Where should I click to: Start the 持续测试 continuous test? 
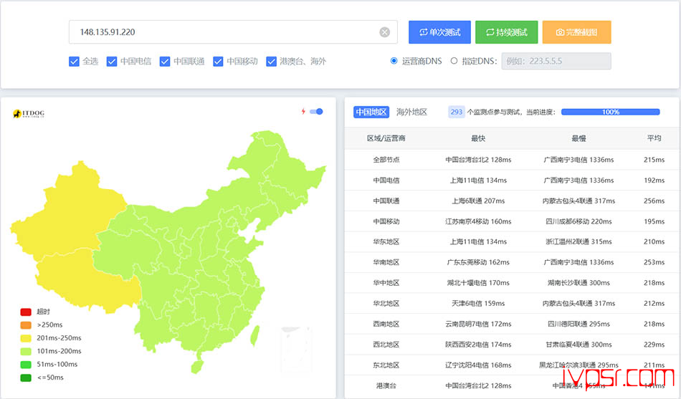tap(506, 32)
